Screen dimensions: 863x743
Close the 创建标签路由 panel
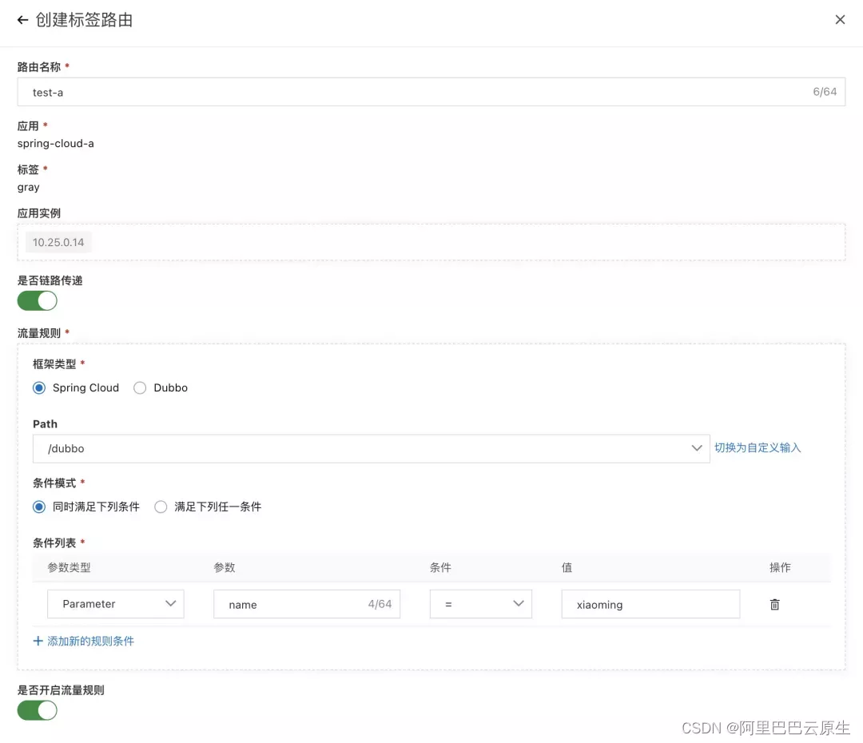click(x=840, y=19)
